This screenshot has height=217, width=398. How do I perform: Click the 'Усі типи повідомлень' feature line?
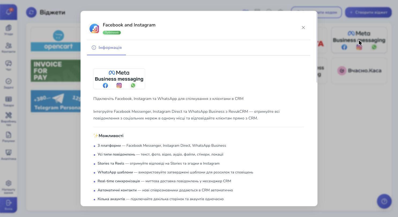coord(160,154)
